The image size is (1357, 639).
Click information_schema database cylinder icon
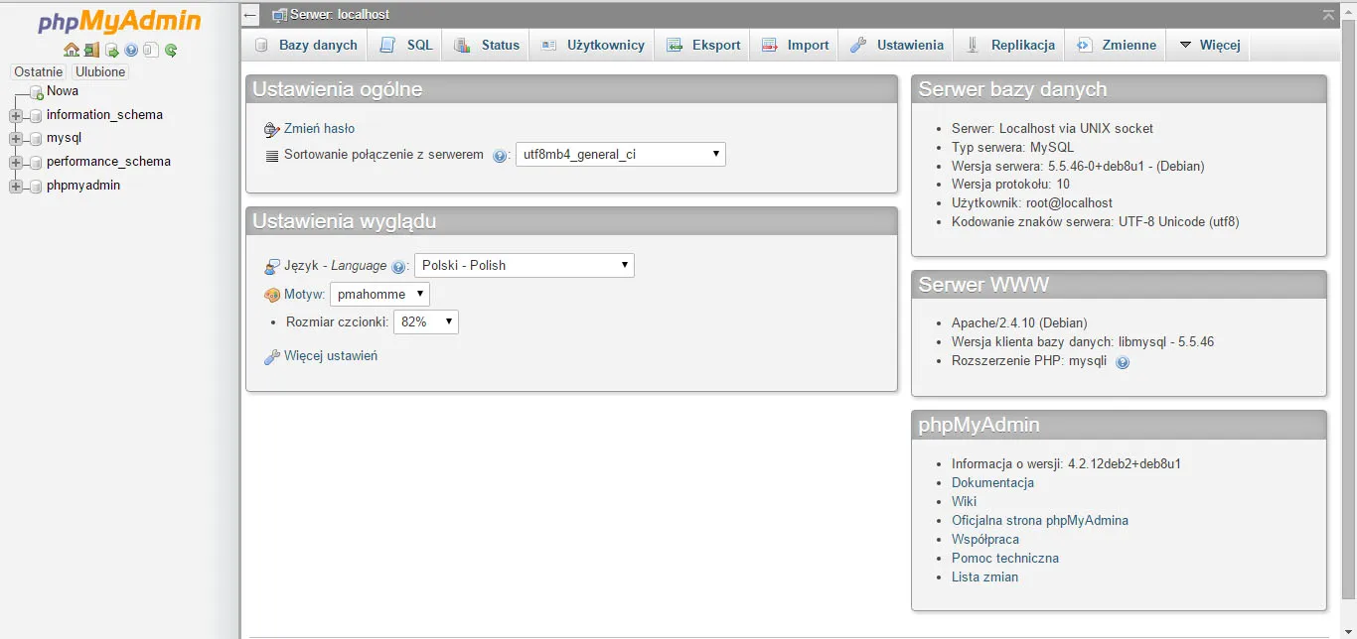click(36, 116)
